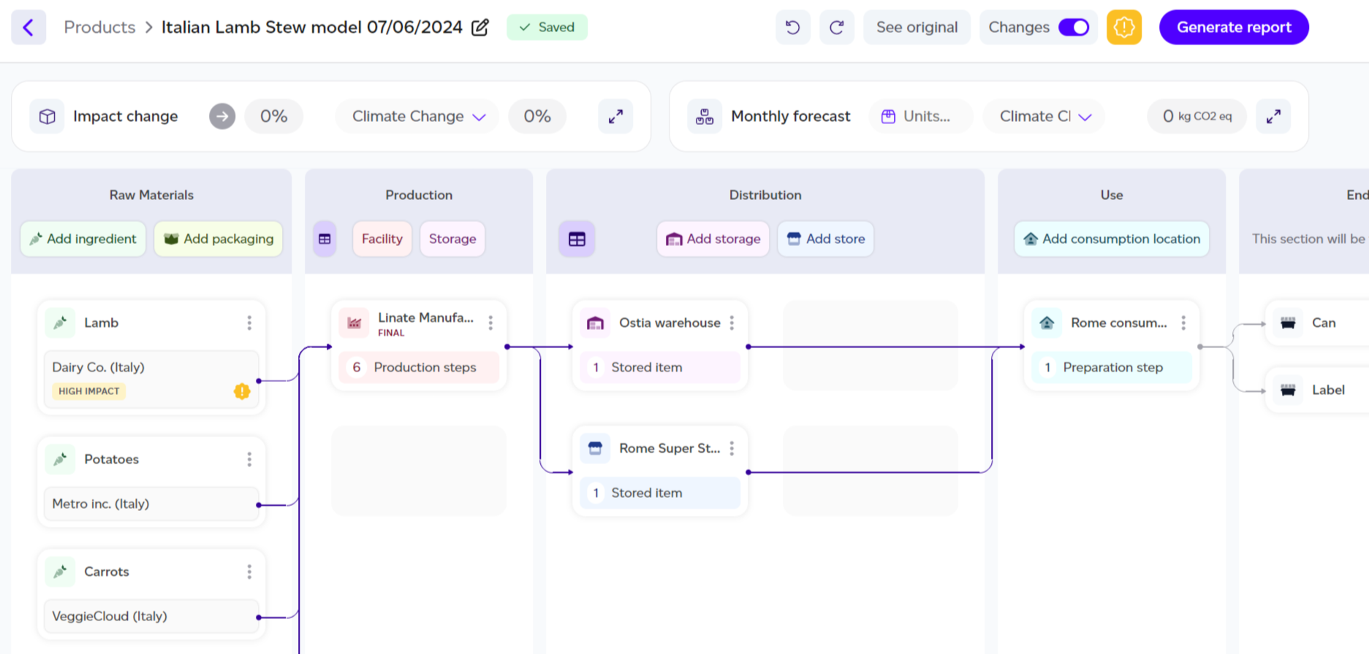Click the Ostia warehouse building icon
The width and height of the screenshot is (1369, 654).
pos(596,323)
